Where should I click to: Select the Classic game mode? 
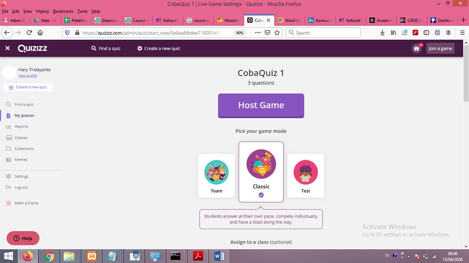point(261,172)
